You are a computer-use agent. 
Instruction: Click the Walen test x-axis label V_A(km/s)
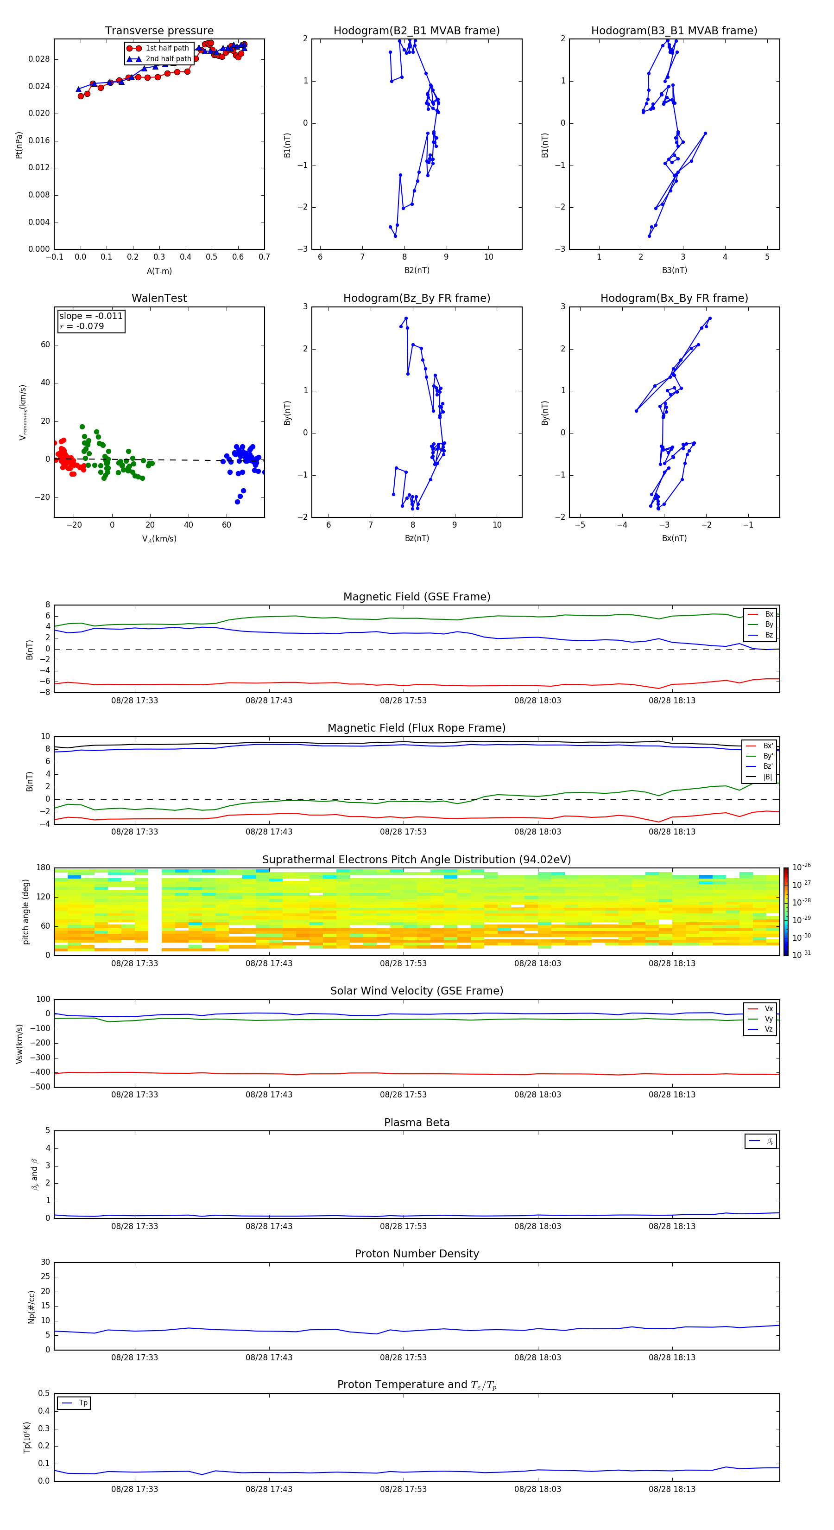[x=159, y=539]
